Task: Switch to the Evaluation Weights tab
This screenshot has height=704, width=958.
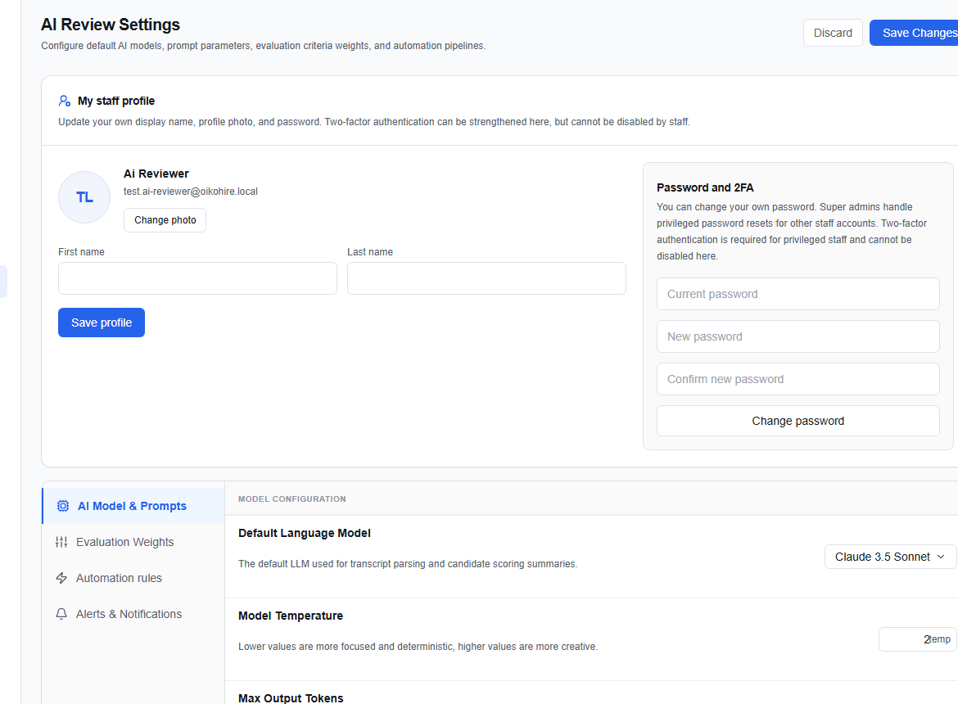Action: 133,542
